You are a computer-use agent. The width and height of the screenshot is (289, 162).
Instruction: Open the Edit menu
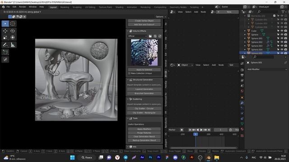14,7
